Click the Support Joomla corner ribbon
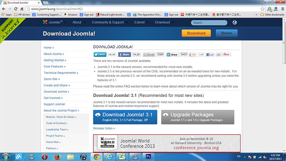 tap(10, 28)
